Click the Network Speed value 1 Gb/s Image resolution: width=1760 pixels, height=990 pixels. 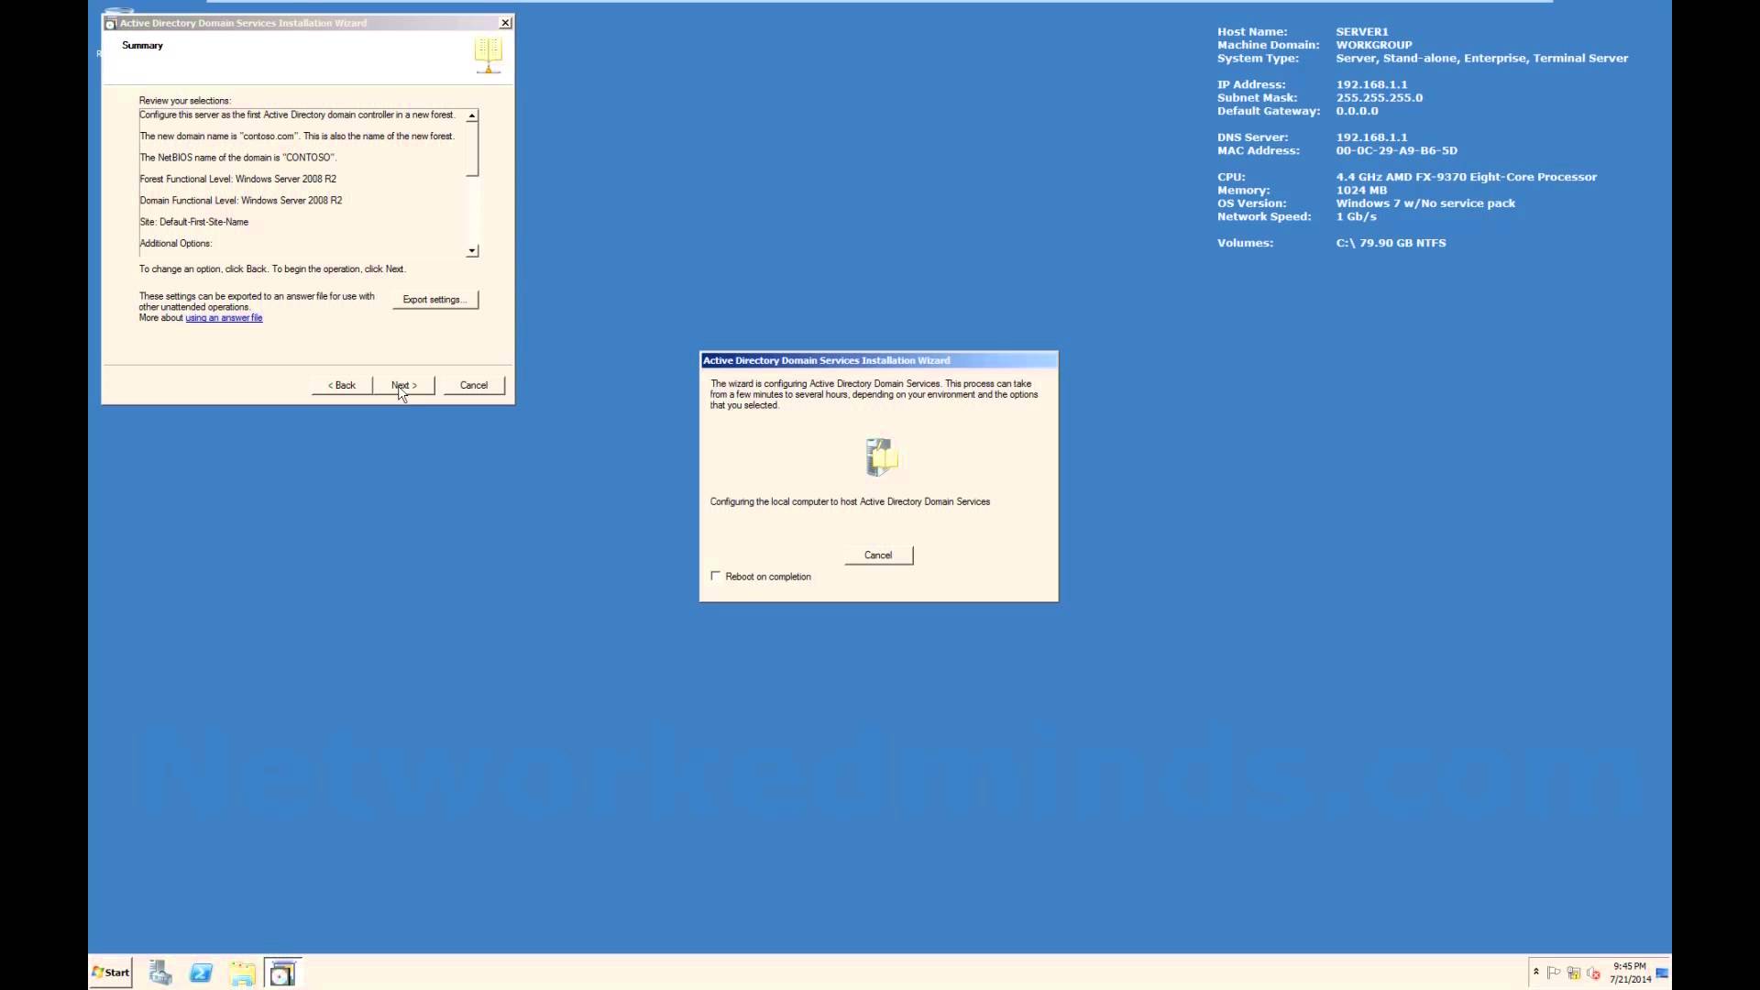[1357, 216]
